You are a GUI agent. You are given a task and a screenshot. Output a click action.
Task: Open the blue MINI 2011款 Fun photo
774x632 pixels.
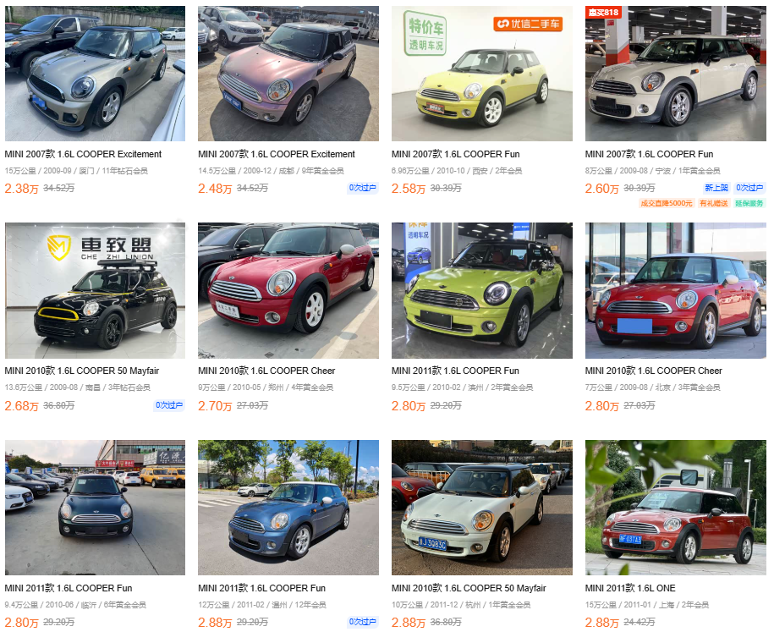point(288,508)
